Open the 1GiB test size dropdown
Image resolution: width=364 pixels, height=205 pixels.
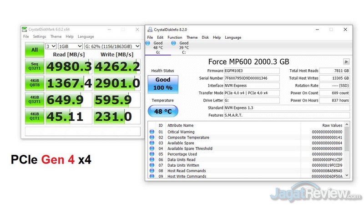[x=71, y=46]
